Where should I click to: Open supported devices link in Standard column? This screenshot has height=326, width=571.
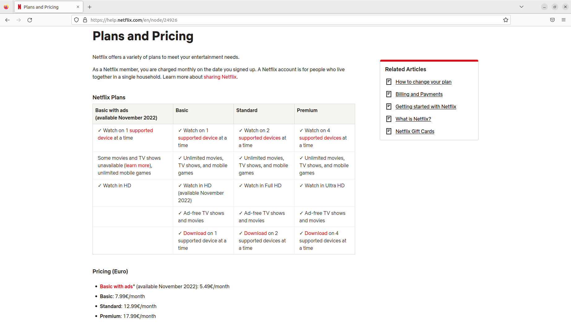click(260, 138)
